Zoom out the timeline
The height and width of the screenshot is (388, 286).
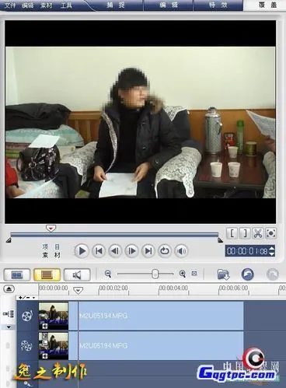pos(108,274)
